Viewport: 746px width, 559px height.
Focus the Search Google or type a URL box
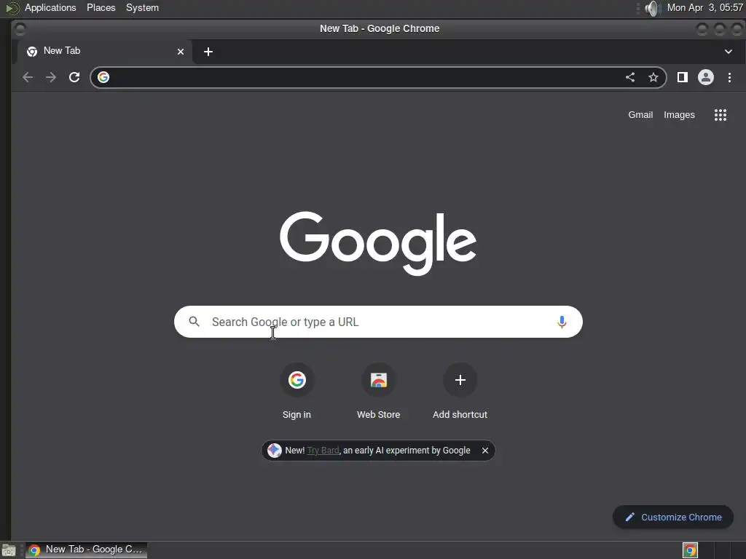[378, 322]
